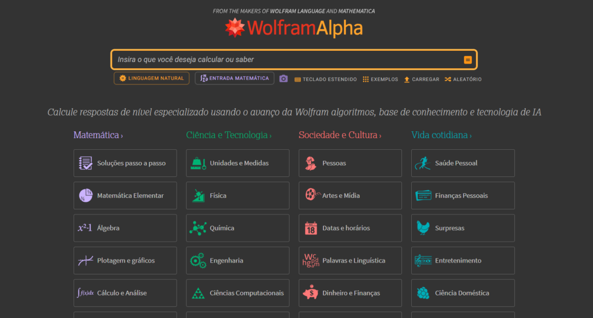Open the Unidades e Medidas topic
Image resolution: width=593 pixels, height=318 pixels.
click(x=237, y=163)
